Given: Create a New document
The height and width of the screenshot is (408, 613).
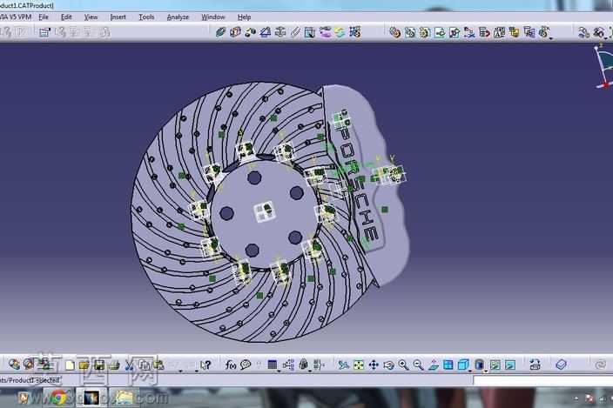Looking at the screenshot, I should [70, 365].
